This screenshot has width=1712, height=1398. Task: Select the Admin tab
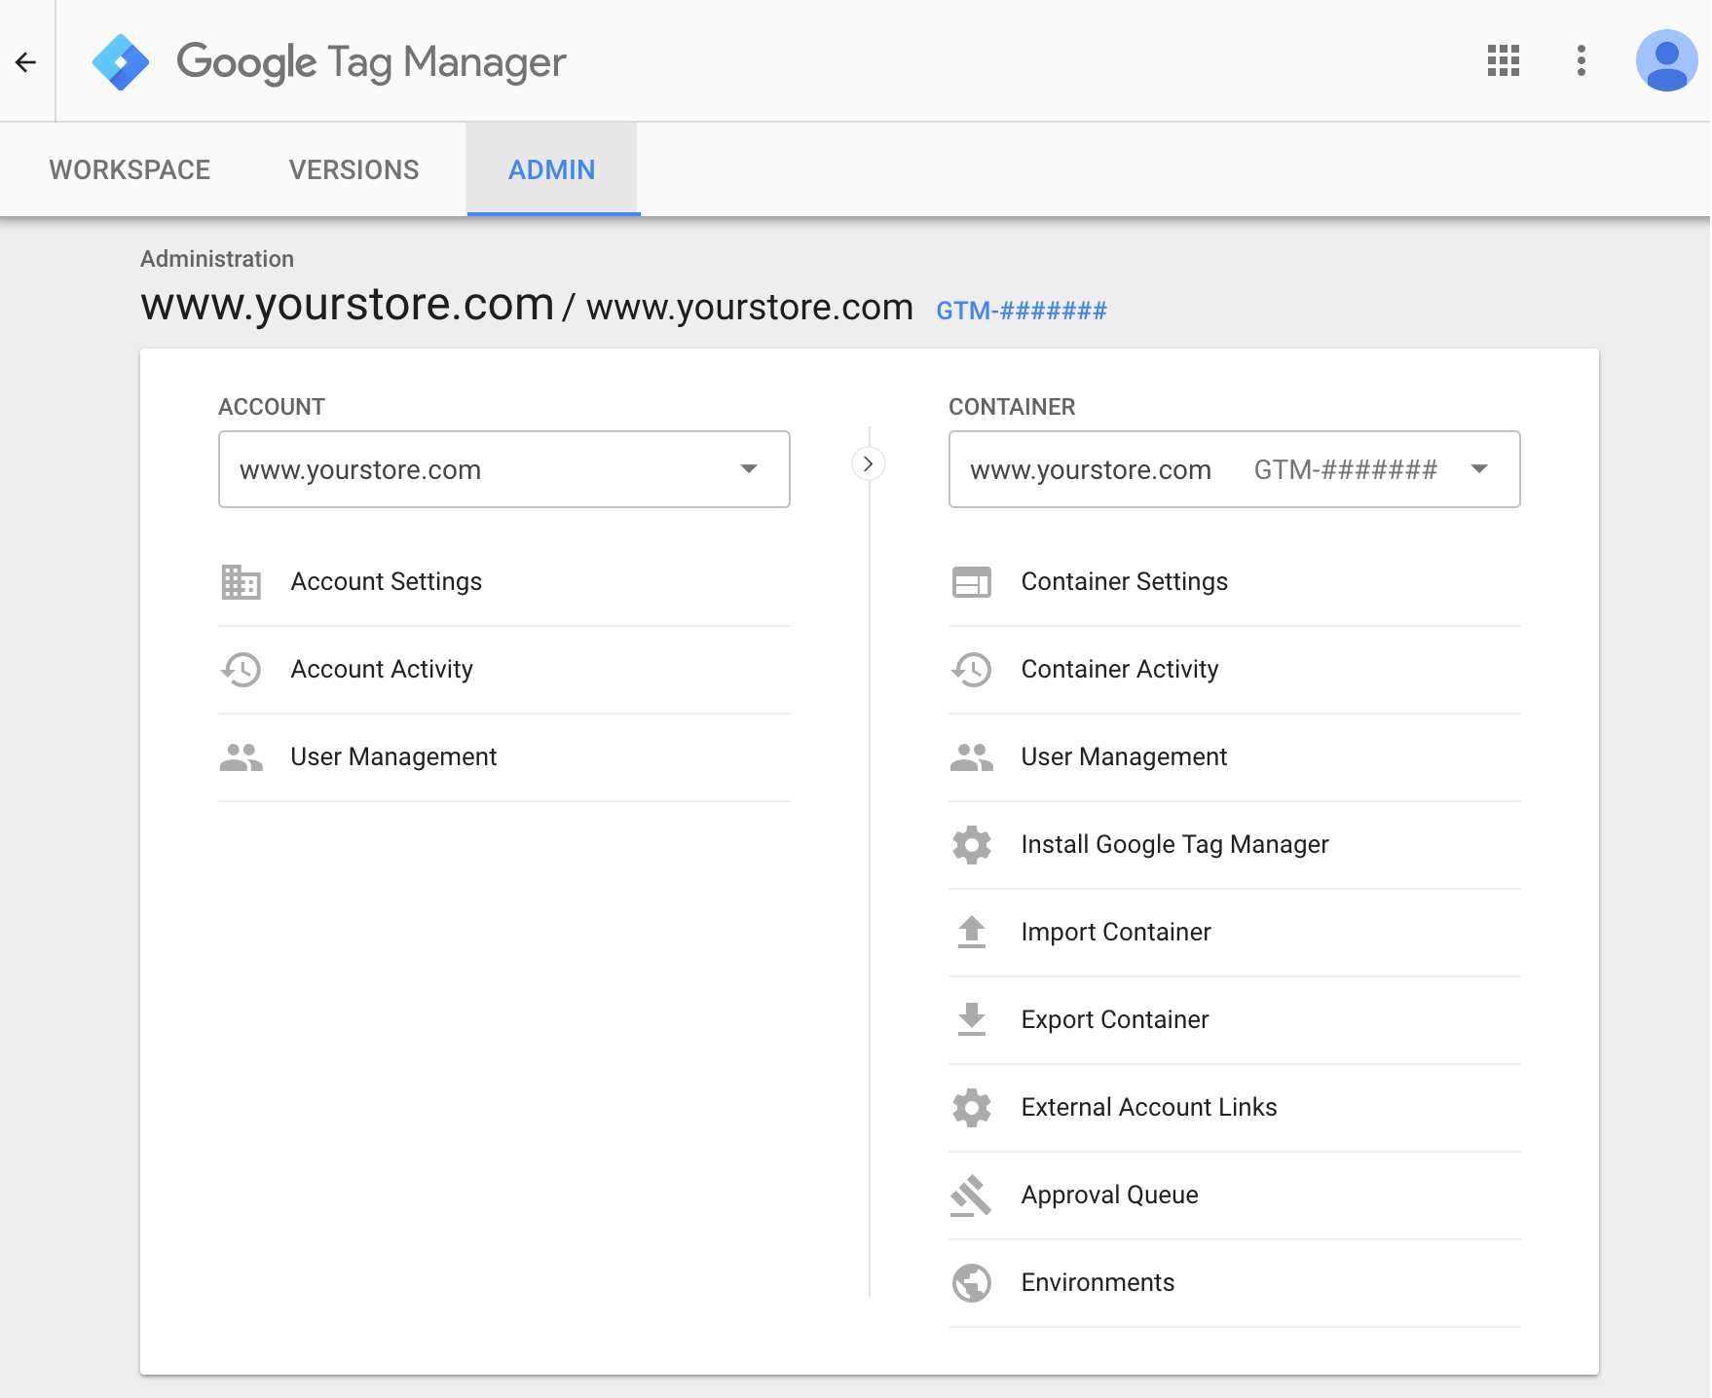click(x=551, y=169)
